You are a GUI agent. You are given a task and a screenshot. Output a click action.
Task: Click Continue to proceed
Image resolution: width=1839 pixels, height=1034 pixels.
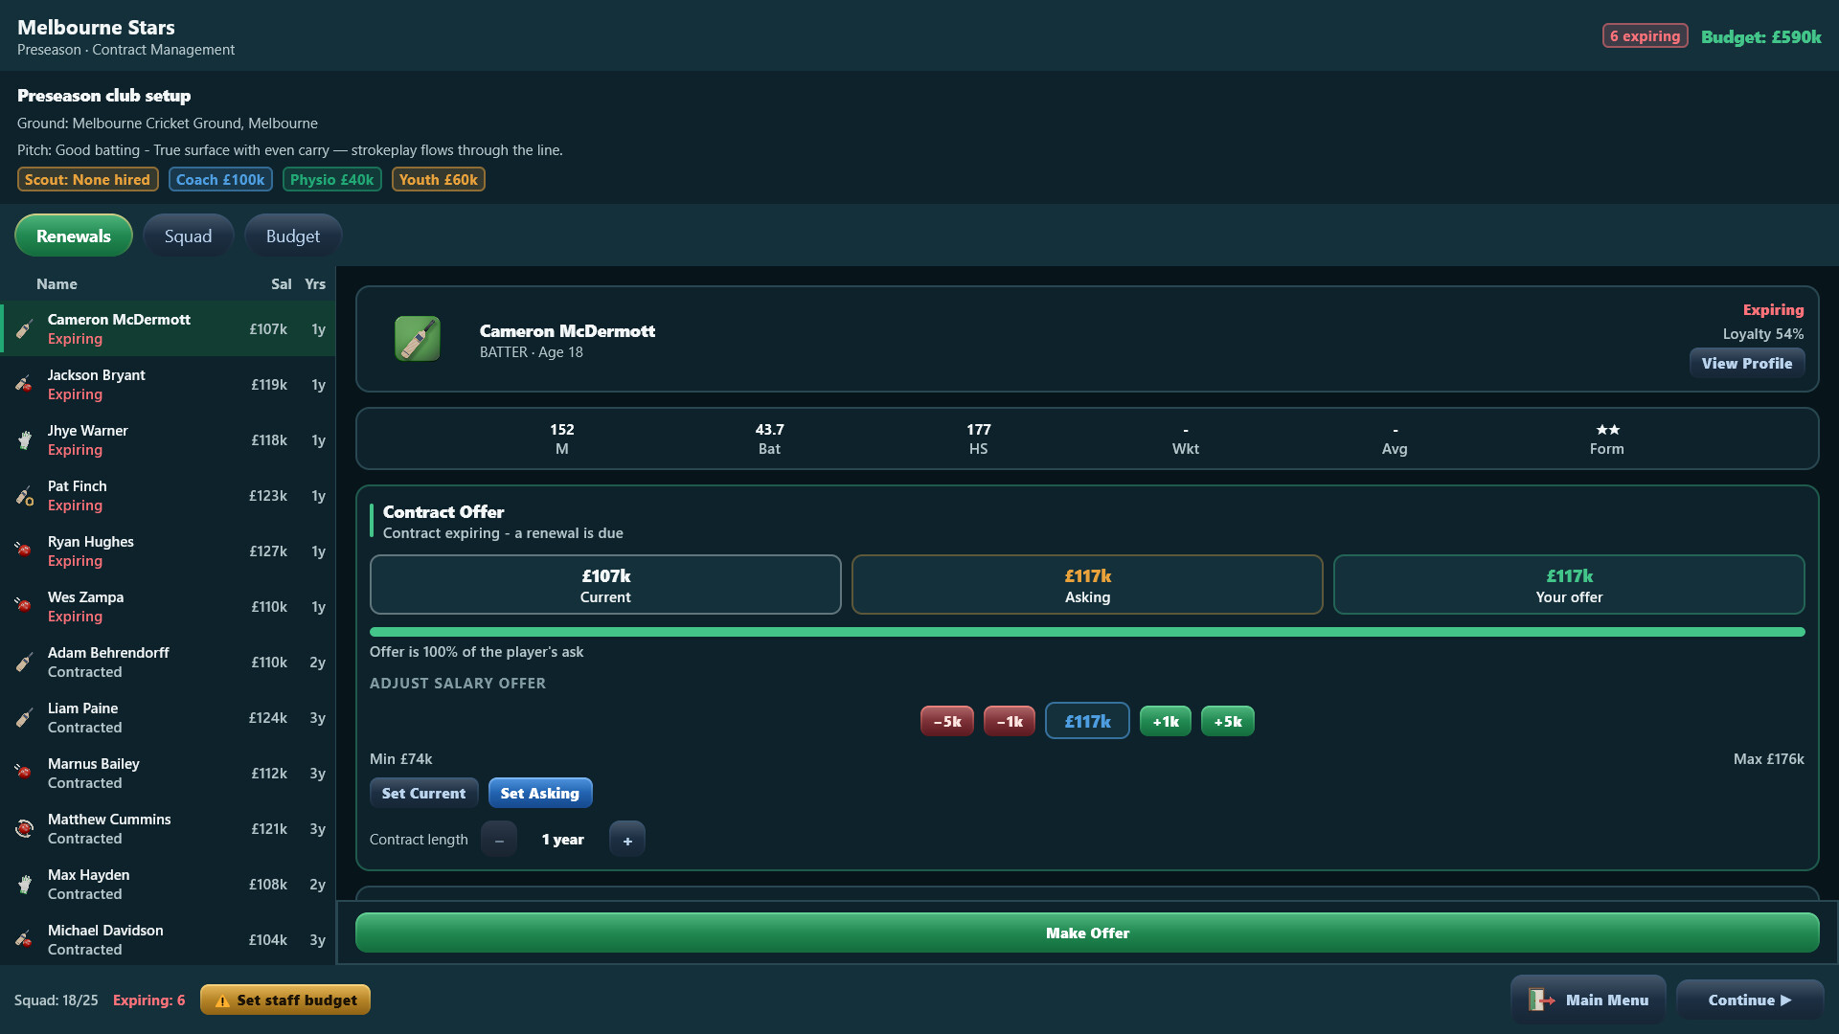pyautogui.click(x=1750, y=1000)
